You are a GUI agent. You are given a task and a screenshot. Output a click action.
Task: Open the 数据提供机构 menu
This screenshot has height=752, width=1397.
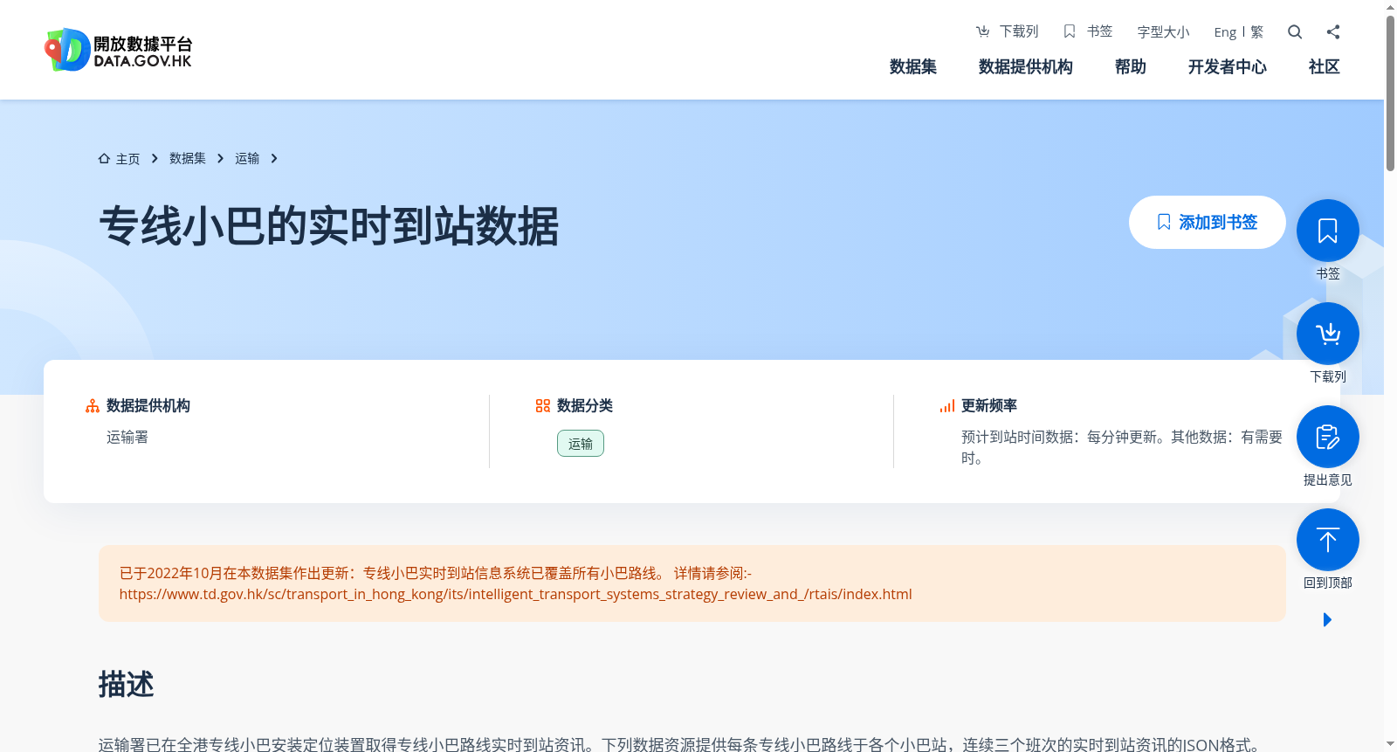1026,66
